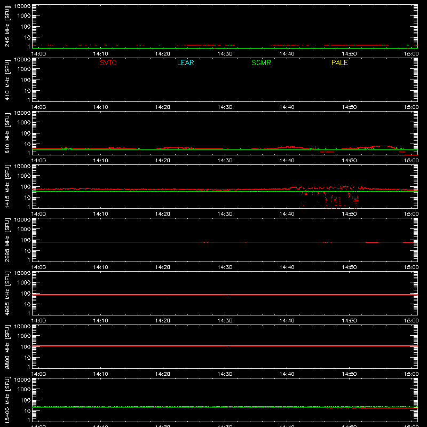Click the 10000 y-axis label of 15400 MHz panel
Image resolution: width=427 pixels, height=427 pixels.
pyautogui.click(x=22, y=380)
